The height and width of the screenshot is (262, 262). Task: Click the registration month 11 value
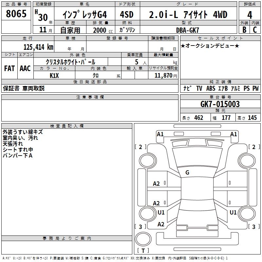(43, 30)
